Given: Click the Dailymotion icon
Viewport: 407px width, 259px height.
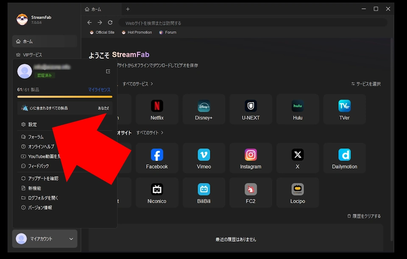Looking at the screenshot, I should 344,158.
